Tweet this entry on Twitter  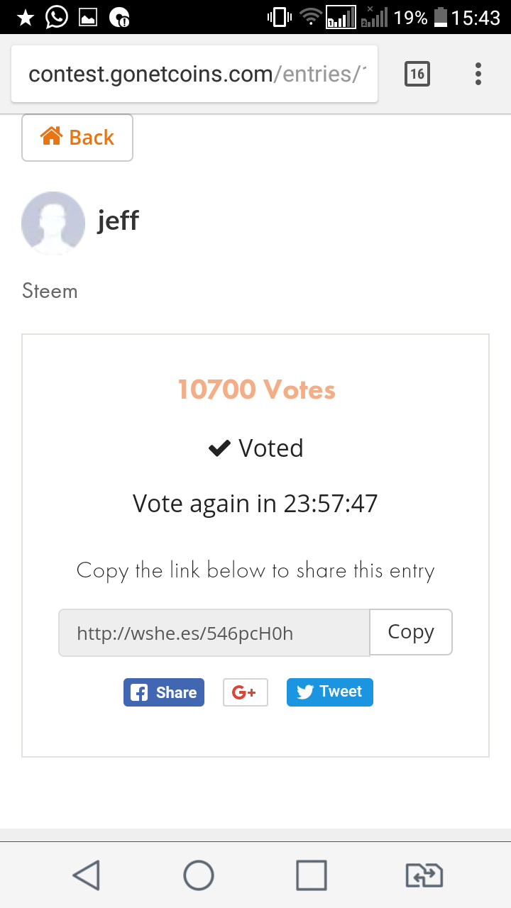point(329,692)
